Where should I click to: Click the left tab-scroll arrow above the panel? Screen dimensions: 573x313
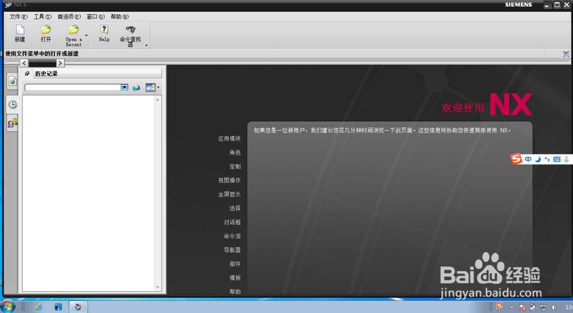point(24,63)
